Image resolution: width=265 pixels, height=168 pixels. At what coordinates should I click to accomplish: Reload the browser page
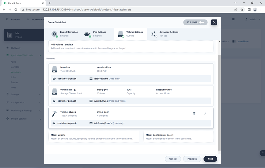[x=16, y=9]
